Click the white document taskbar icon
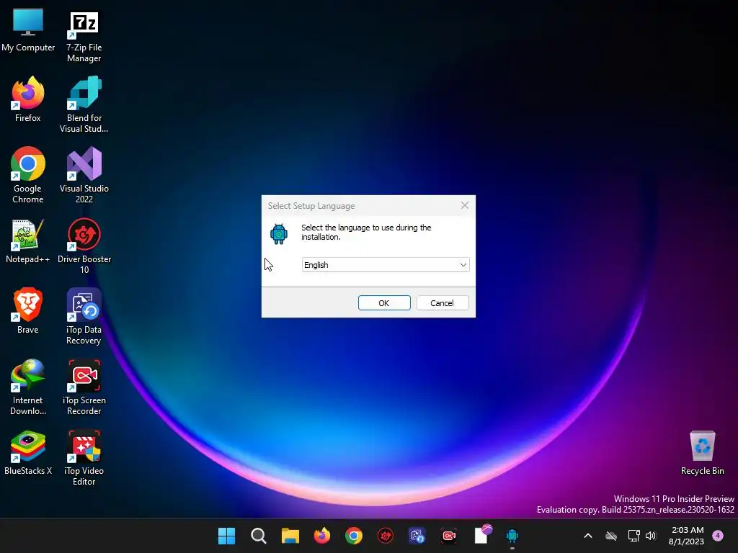The height and width of the screenshot is (553, 738). coord(482,535)
